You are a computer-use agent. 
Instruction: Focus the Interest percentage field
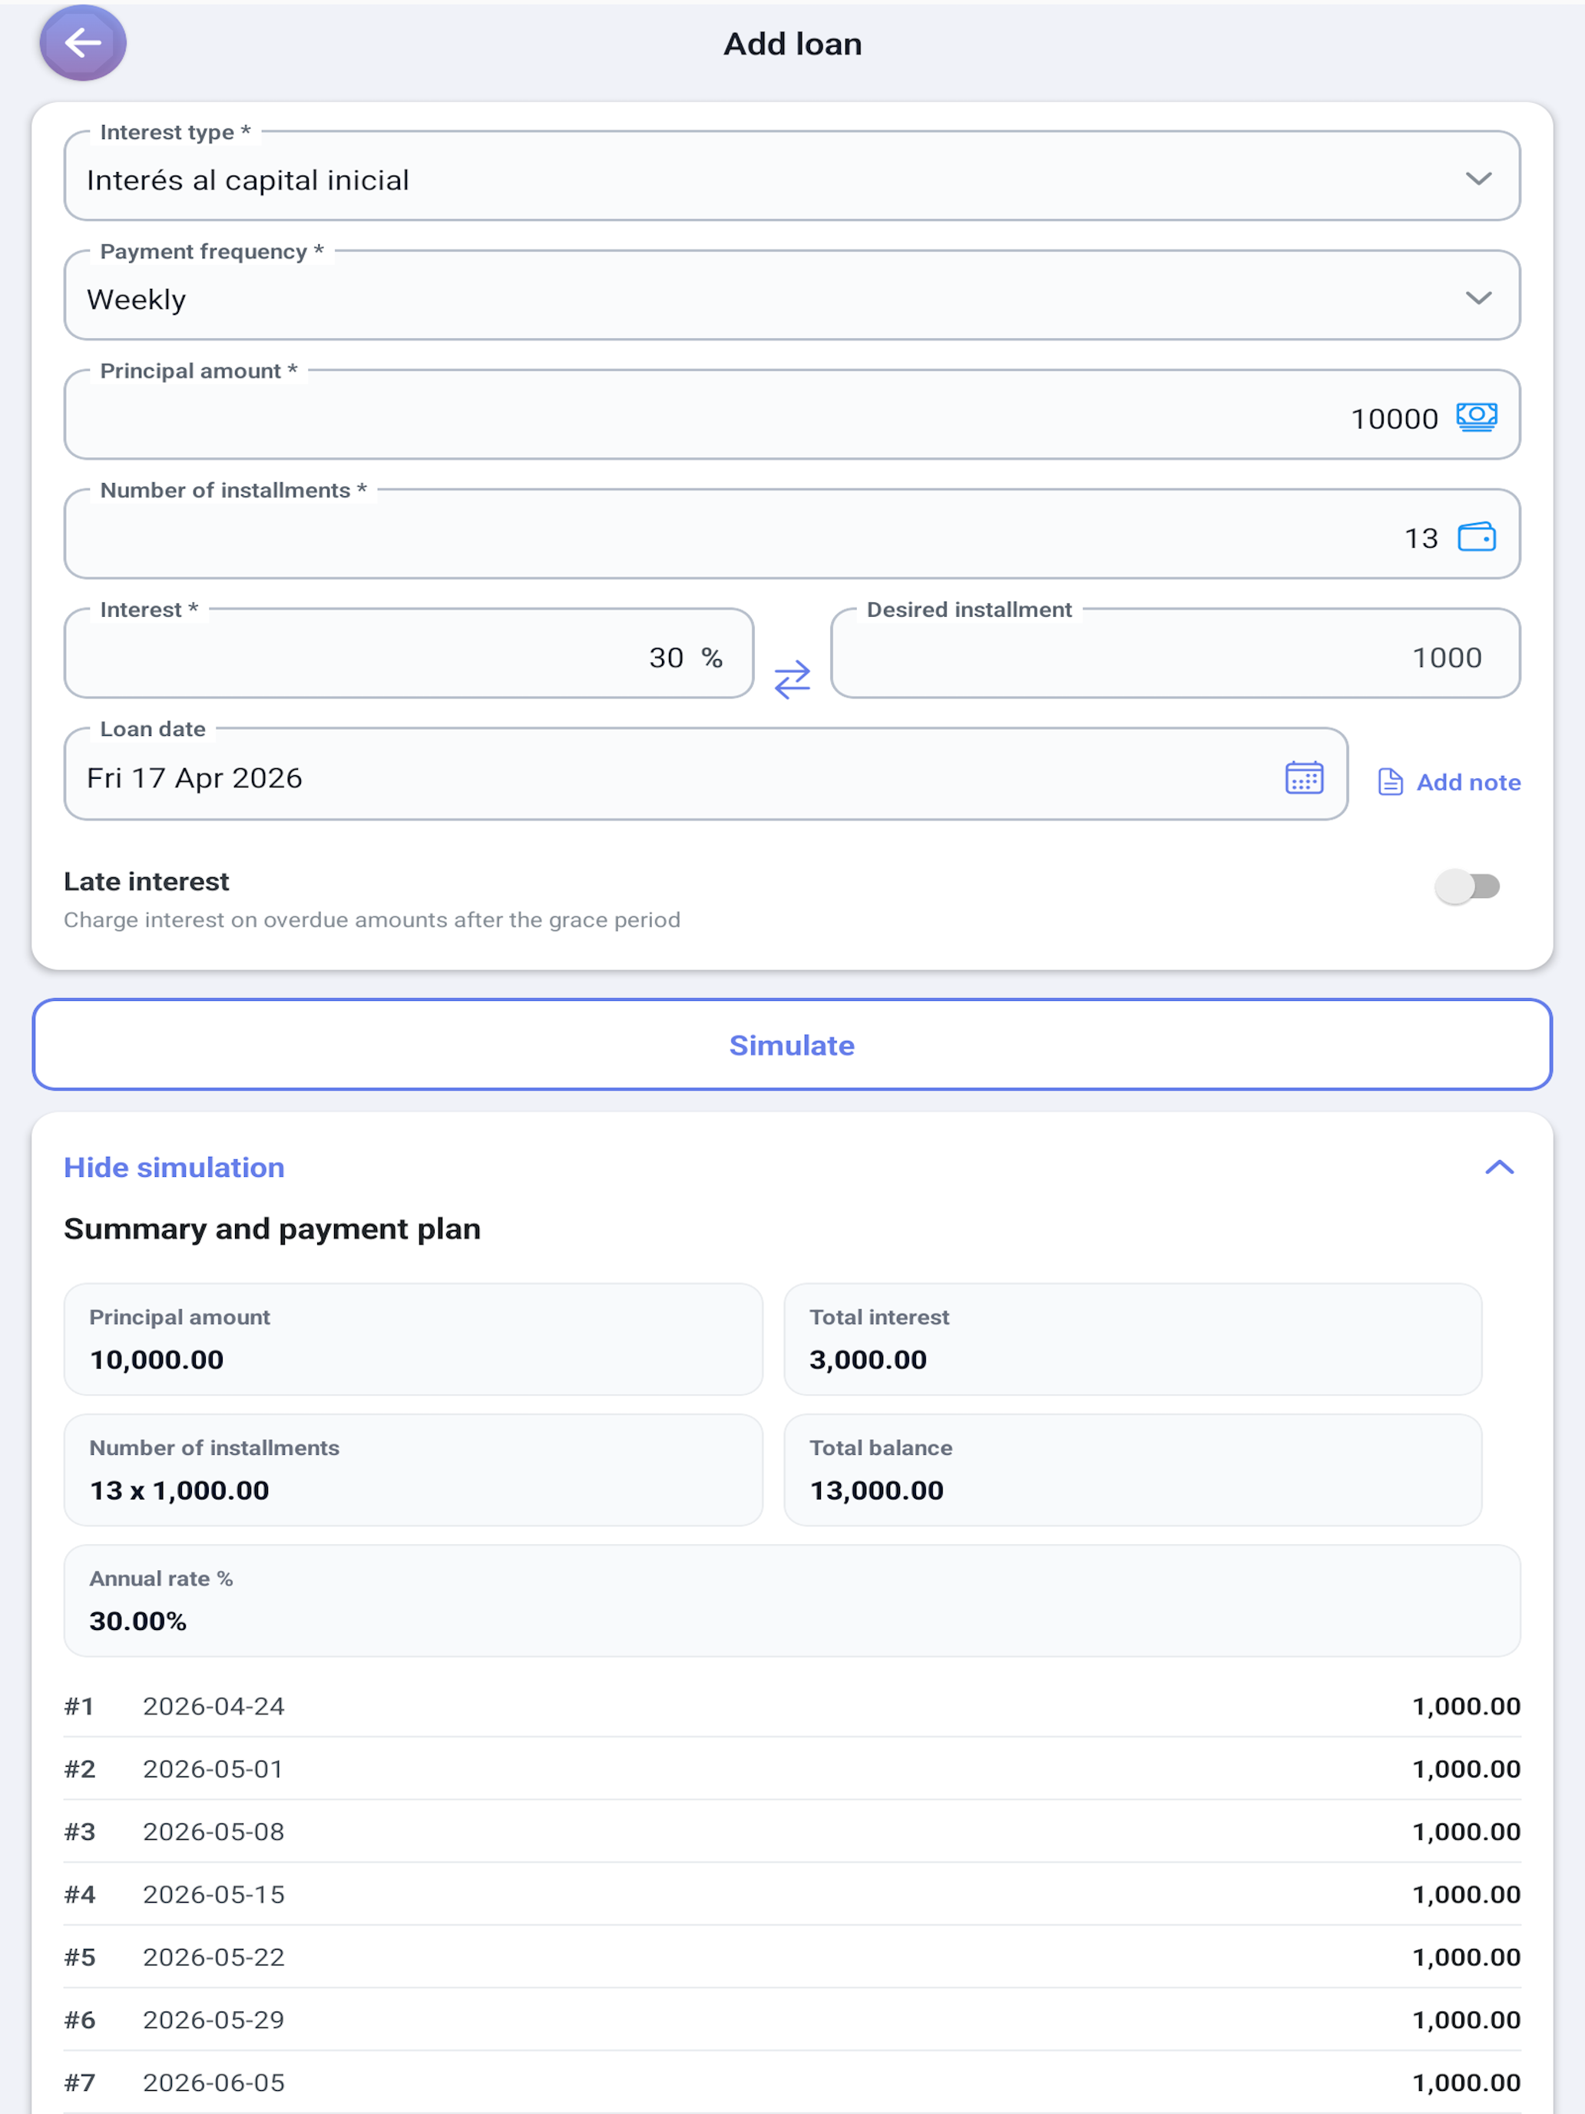pos(409,654)
